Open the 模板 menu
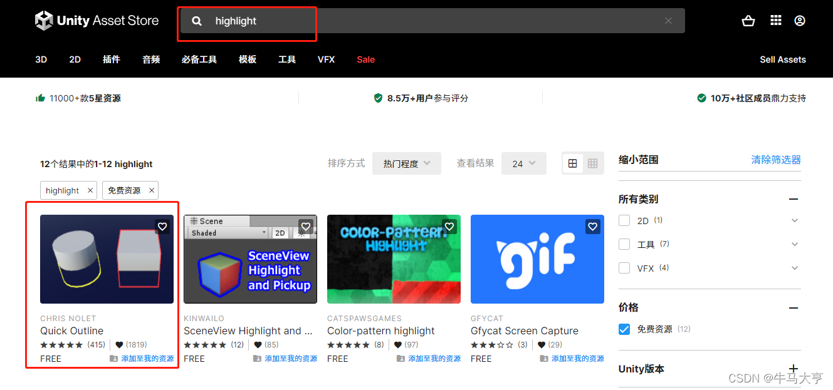The image size is (833, 390). 248,59
